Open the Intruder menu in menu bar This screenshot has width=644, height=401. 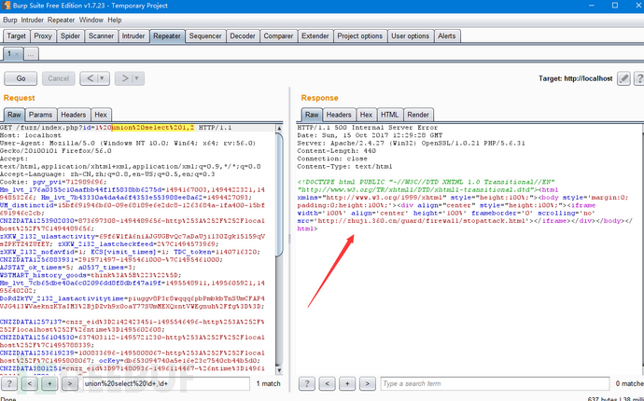click(x=33, y=20)
